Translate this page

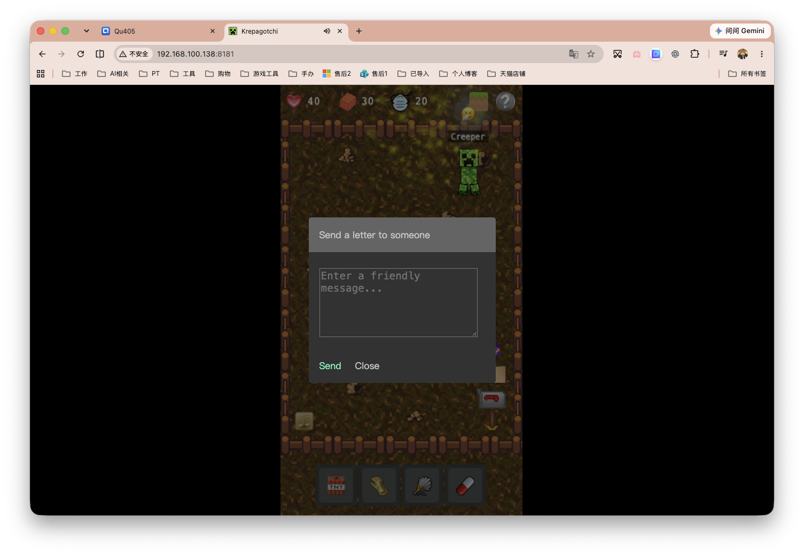[x=574, y=54]
